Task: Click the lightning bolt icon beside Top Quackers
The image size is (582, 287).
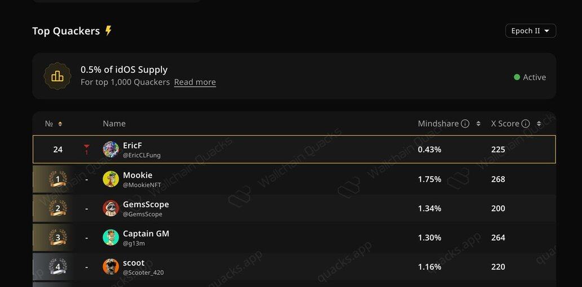Action: click(108, 30)
